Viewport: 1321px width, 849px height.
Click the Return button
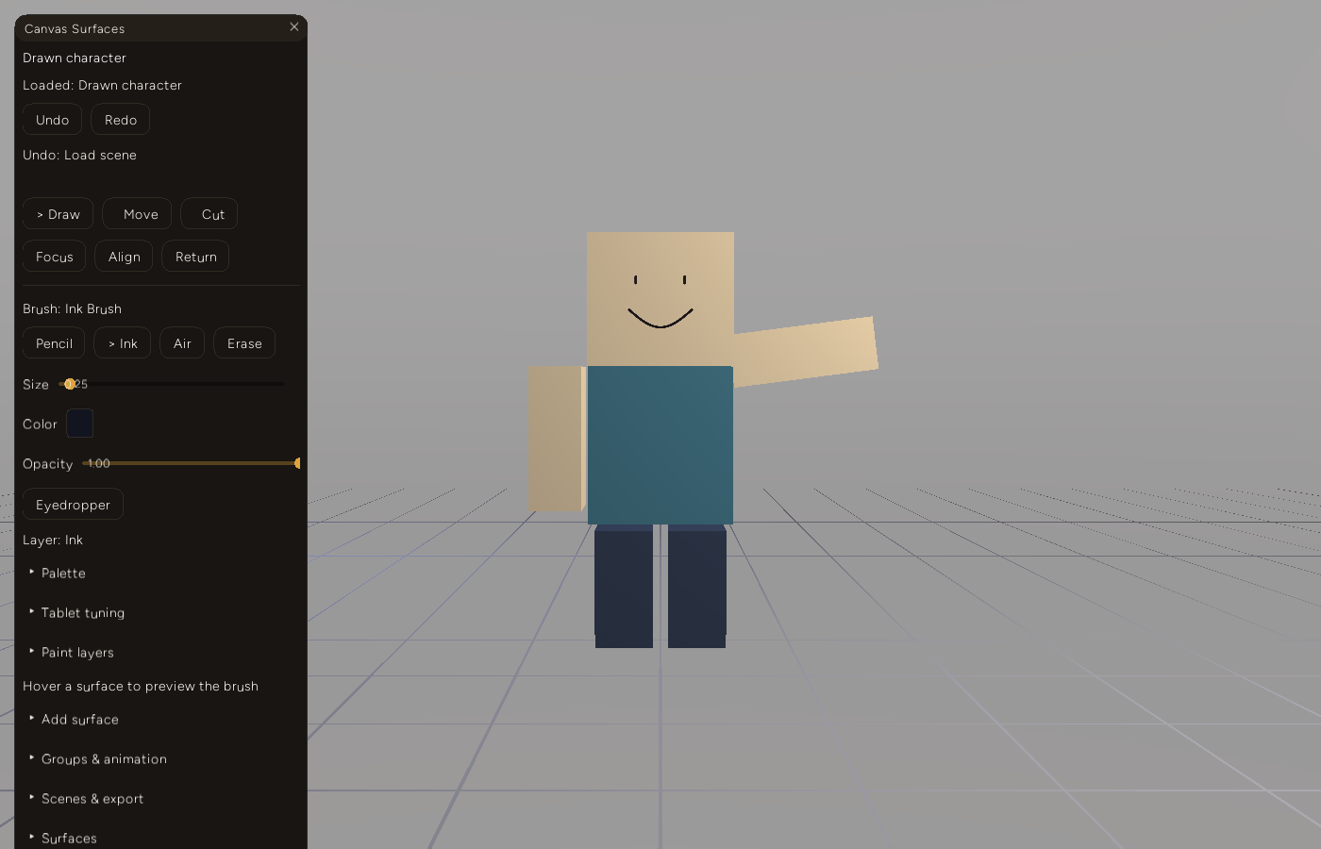(195, 257)
